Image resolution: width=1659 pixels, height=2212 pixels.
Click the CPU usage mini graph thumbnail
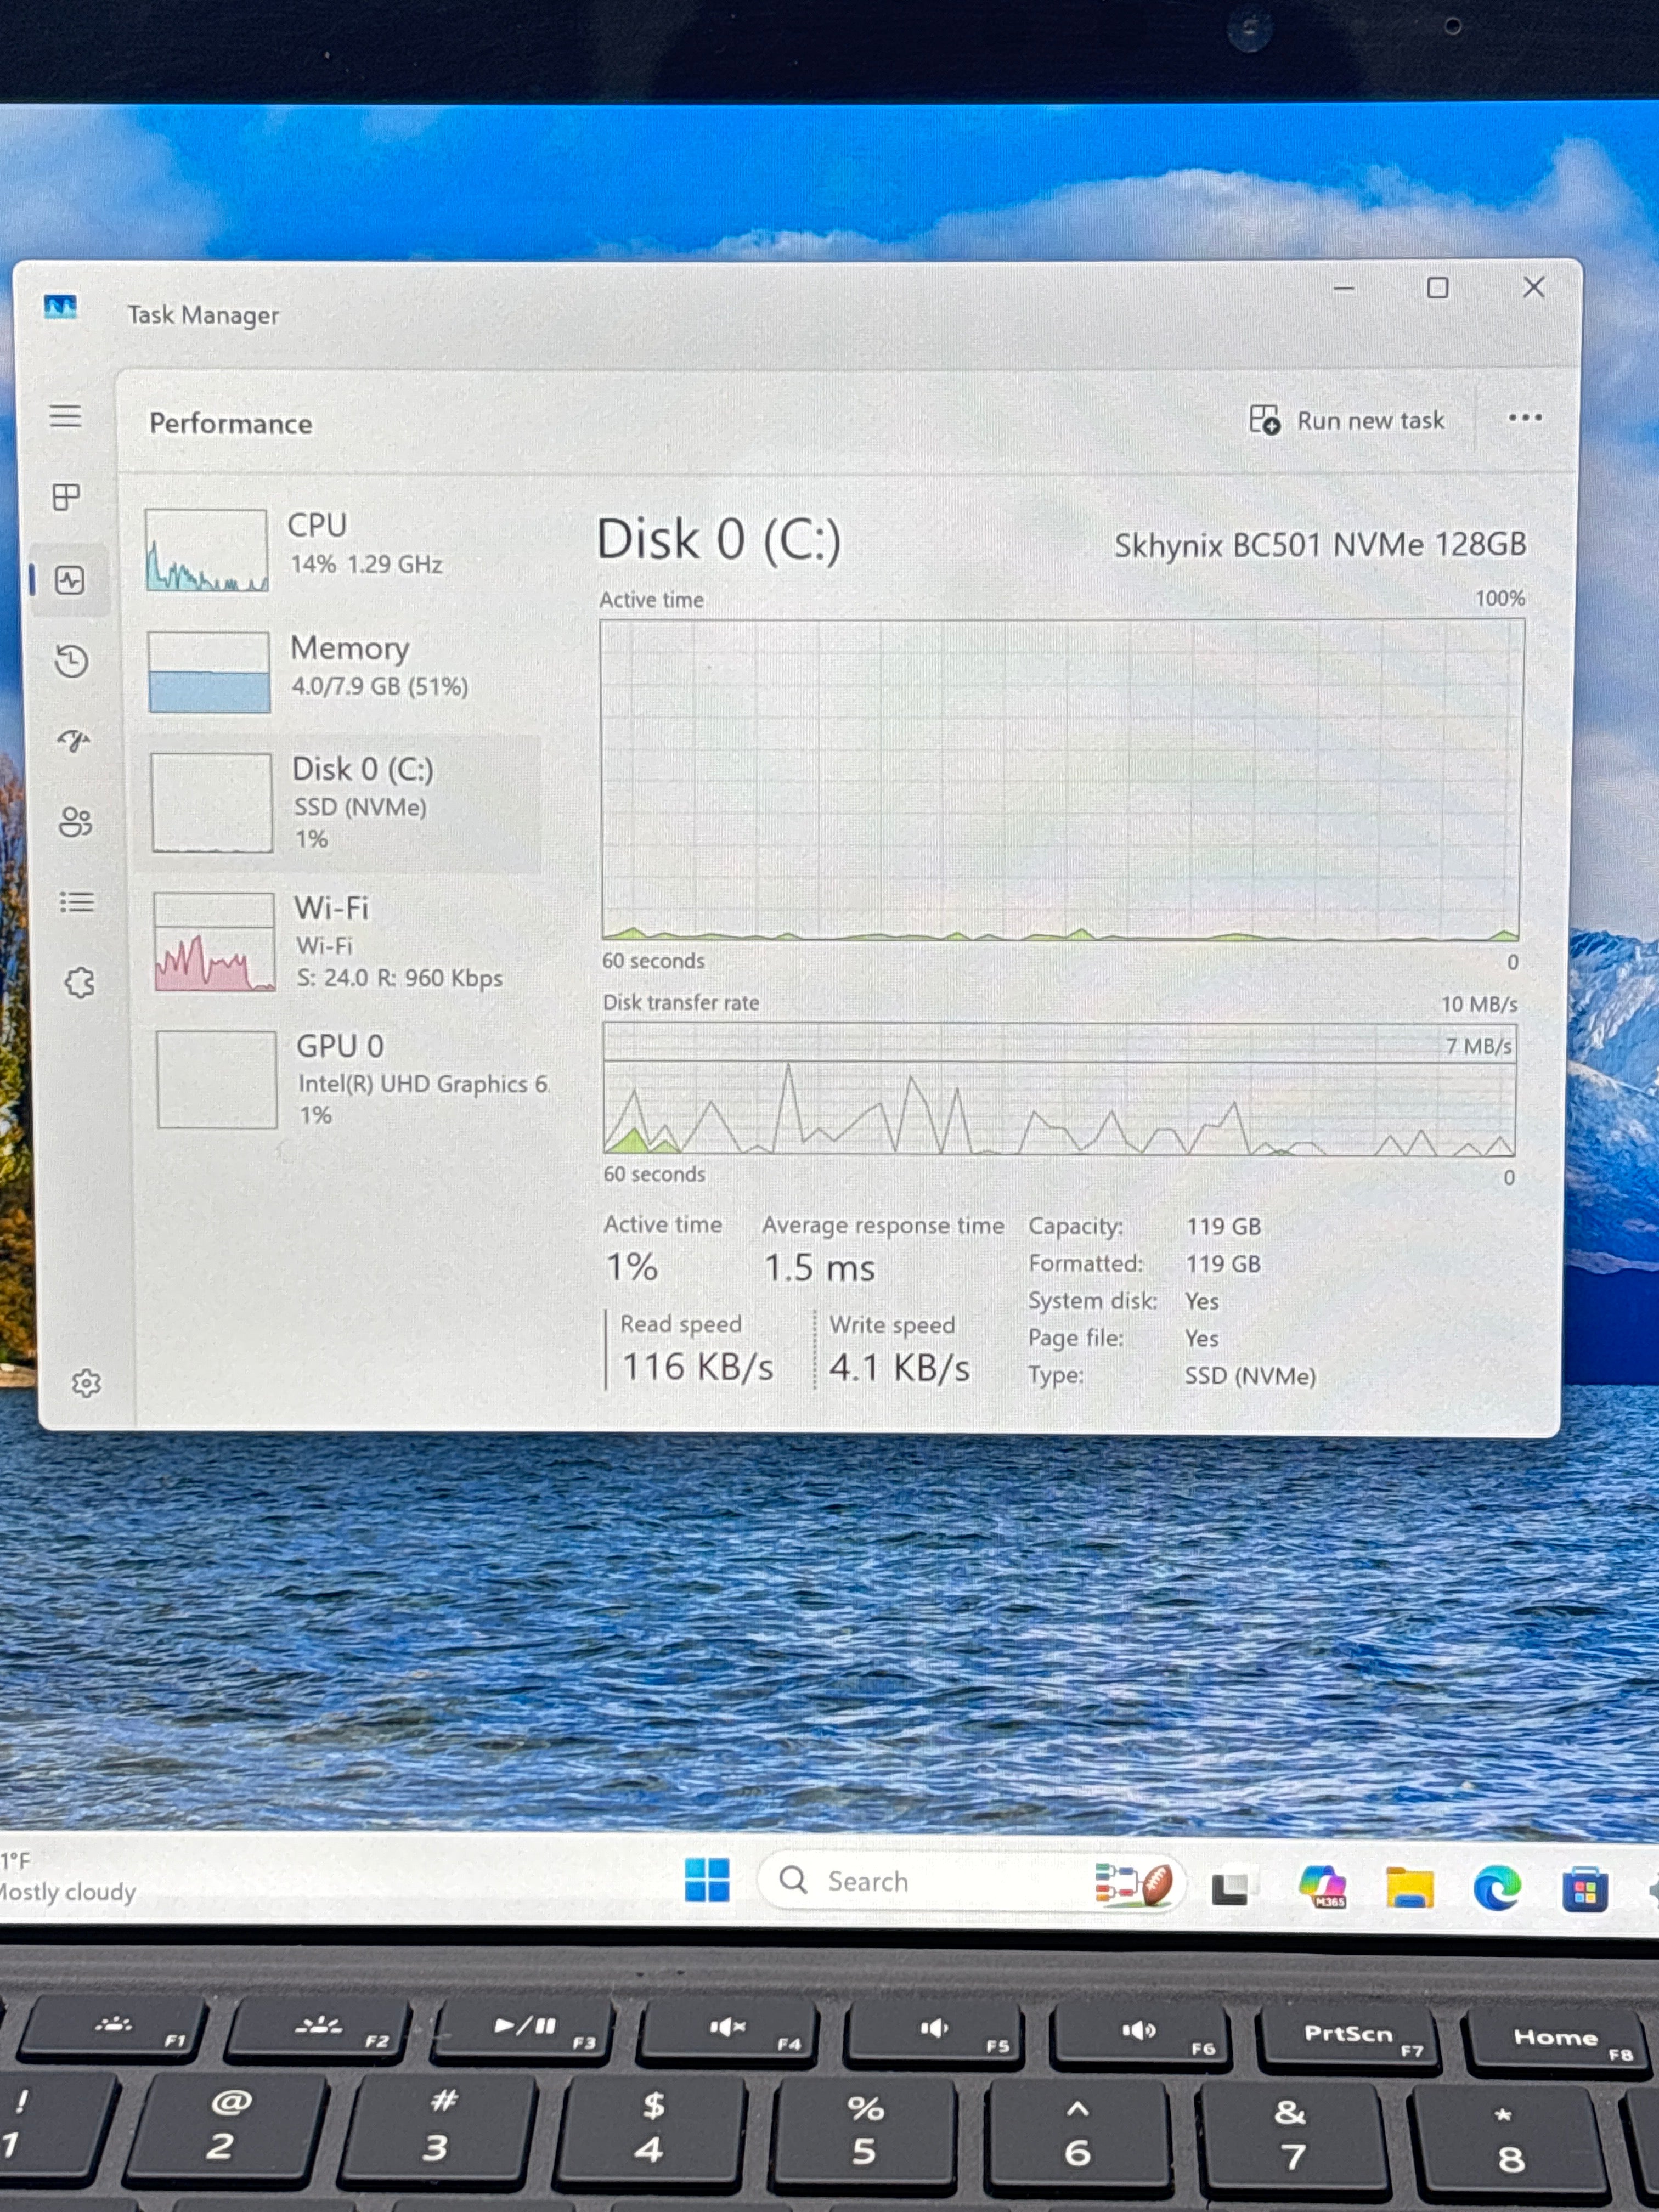[206, 550]
